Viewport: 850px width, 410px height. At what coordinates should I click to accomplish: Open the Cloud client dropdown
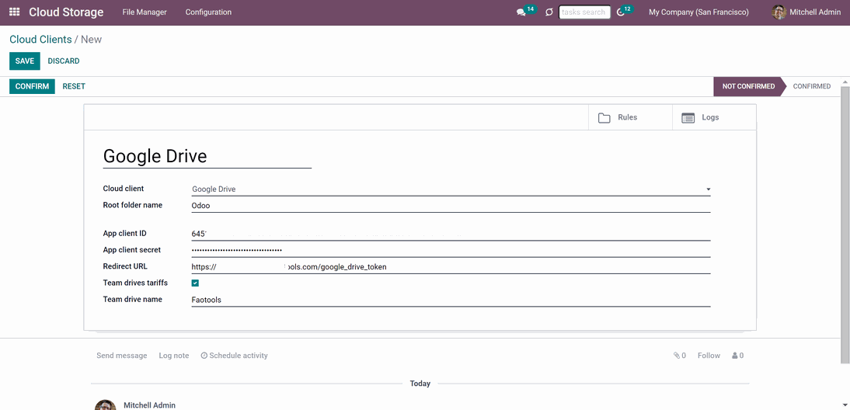click(x=451, y=189)
